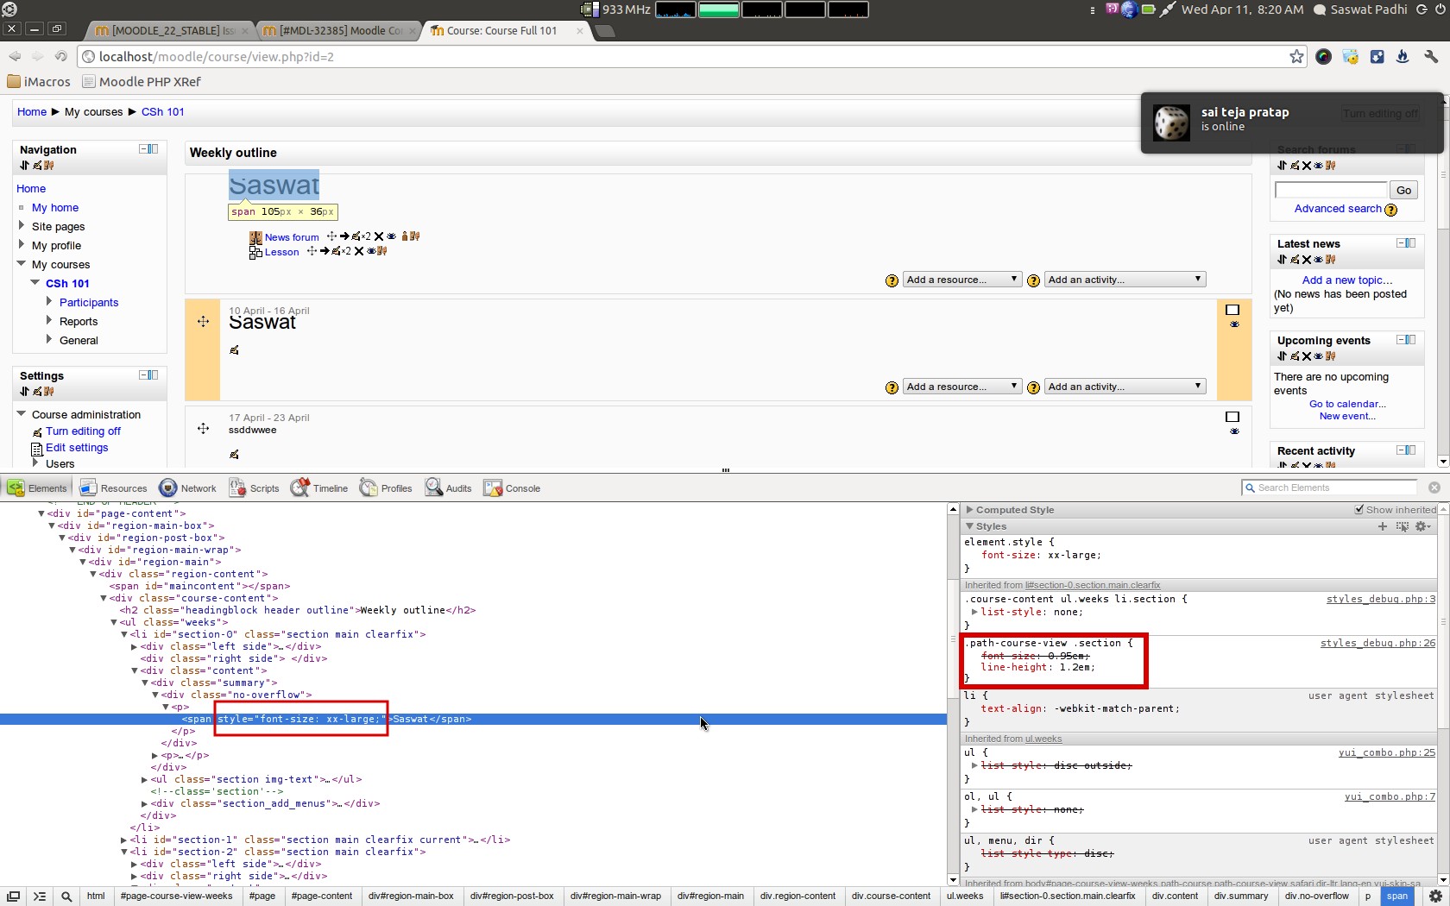
Task: Click Turn editing off link
Action: pyautogui.click(x=83, y=431)
